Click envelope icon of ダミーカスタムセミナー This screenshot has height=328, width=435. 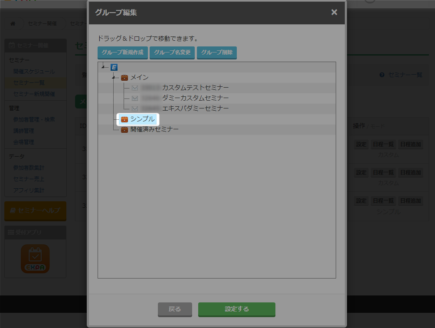[x=135, y=98]
